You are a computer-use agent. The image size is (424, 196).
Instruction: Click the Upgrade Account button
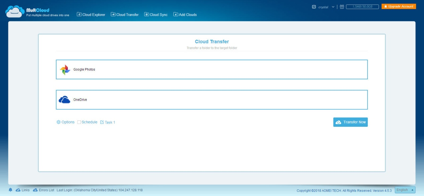click(x=399, y=6)
